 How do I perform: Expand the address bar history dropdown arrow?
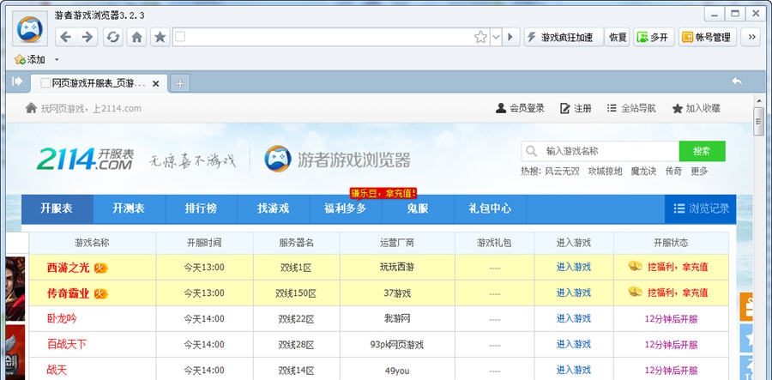[x=496, y=37]
